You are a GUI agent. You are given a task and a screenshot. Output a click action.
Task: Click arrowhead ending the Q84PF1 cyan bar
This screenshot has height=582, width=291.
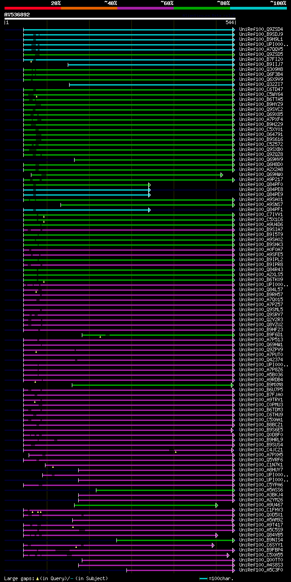[149, 210]
